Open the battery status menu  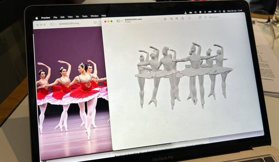(210, 12)
